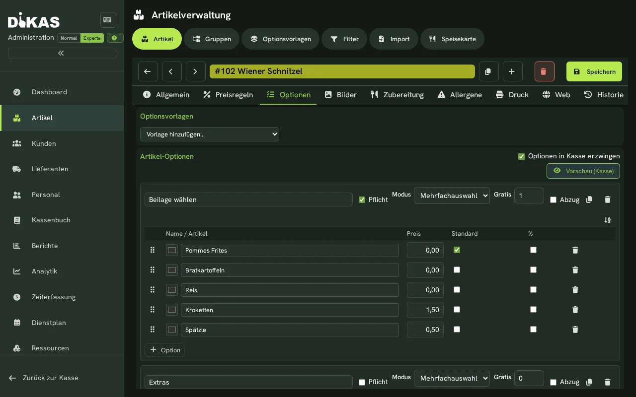Image resolution: width=636 pixels, height=397 pixels.
Task: Duplicate article #102 Wiener Schnitzel
Action: click(x=489, y=71)
